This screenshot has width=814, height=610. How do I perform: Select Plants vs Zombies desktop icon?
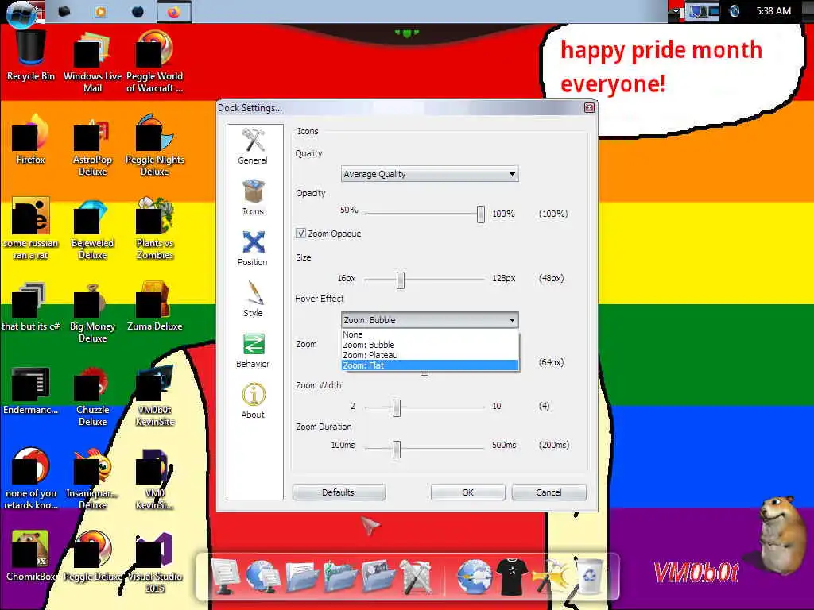155,230
